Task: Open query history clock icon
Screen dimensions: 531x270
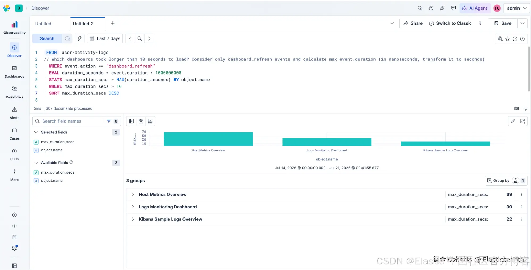Action: point(515,39)
